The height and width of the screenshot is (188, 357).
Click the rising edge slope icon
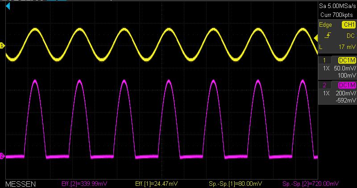tap(328, 36)
